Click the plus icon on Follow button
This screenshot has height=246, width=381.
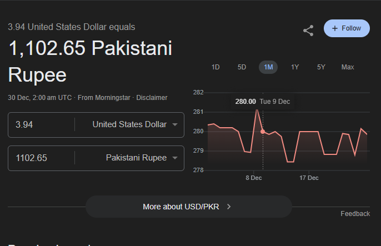point(335,28)
